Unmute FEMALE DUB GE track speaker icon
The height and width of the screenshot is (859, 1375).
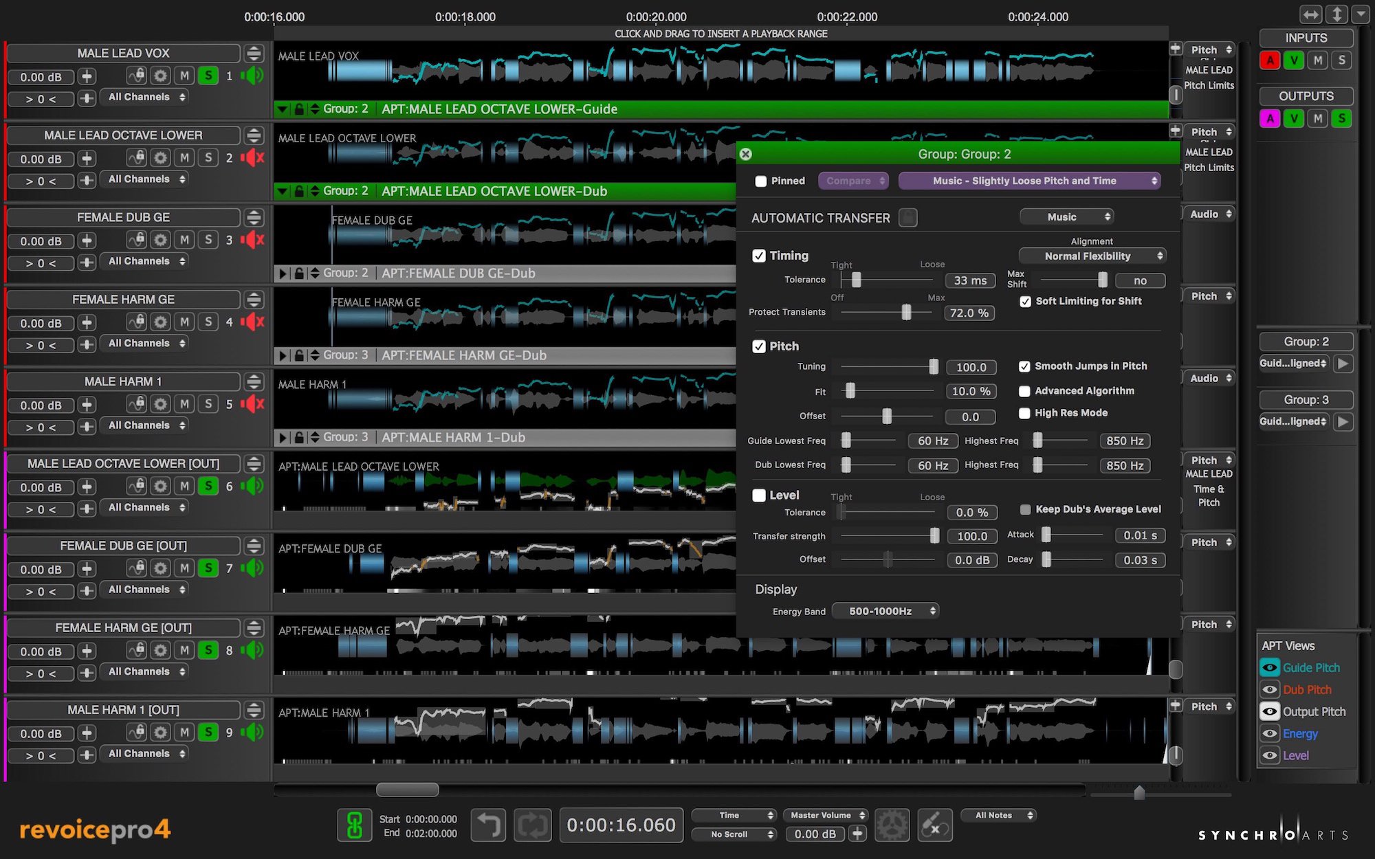pyautogui.click(x=253, y=240)
